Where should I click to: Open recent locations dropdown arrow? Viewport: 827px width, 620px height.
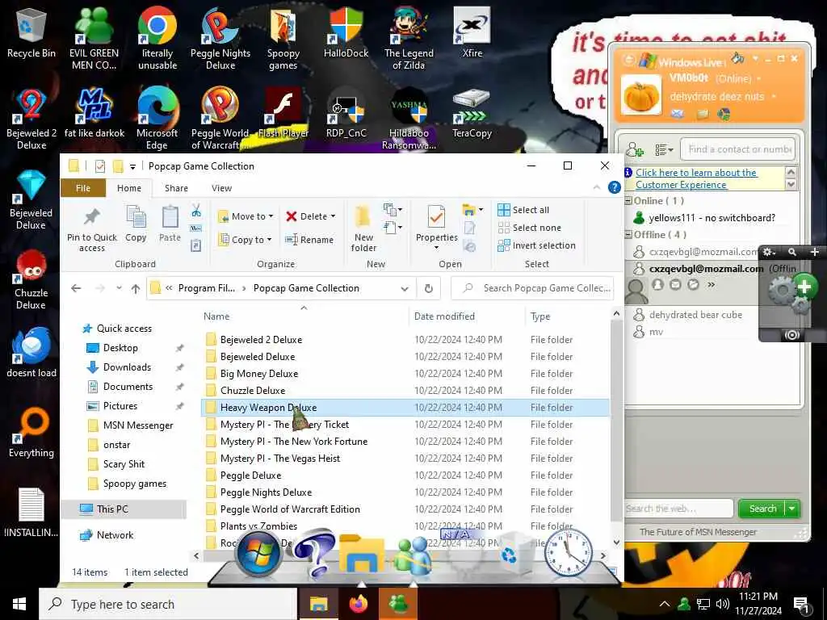click(x=120, y=288)
